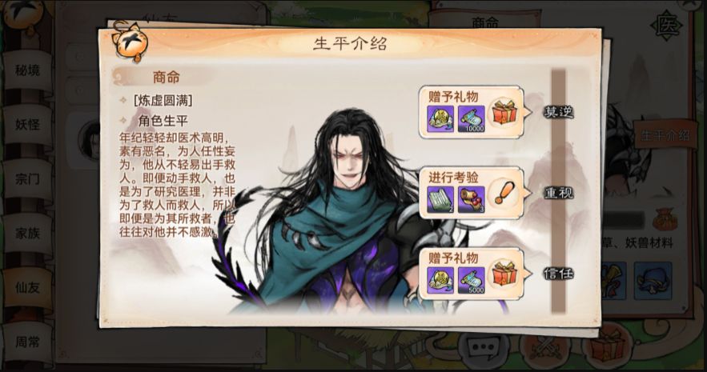The image size is (707, 372).
Task: Click the red scroll item under 进行考验
Action: [471, 199]
